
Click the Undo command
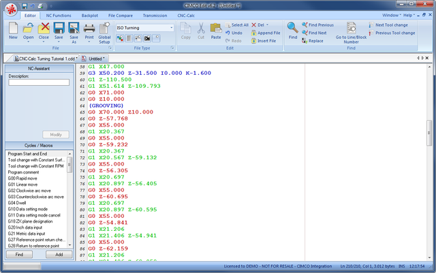coord(234,33)
